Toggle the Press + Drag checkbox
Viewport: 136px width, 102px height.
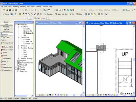(x=35, y=18)
